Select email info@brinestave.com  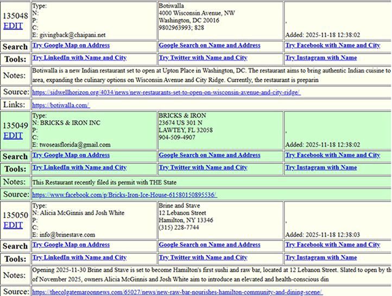[x=67, y=235]
